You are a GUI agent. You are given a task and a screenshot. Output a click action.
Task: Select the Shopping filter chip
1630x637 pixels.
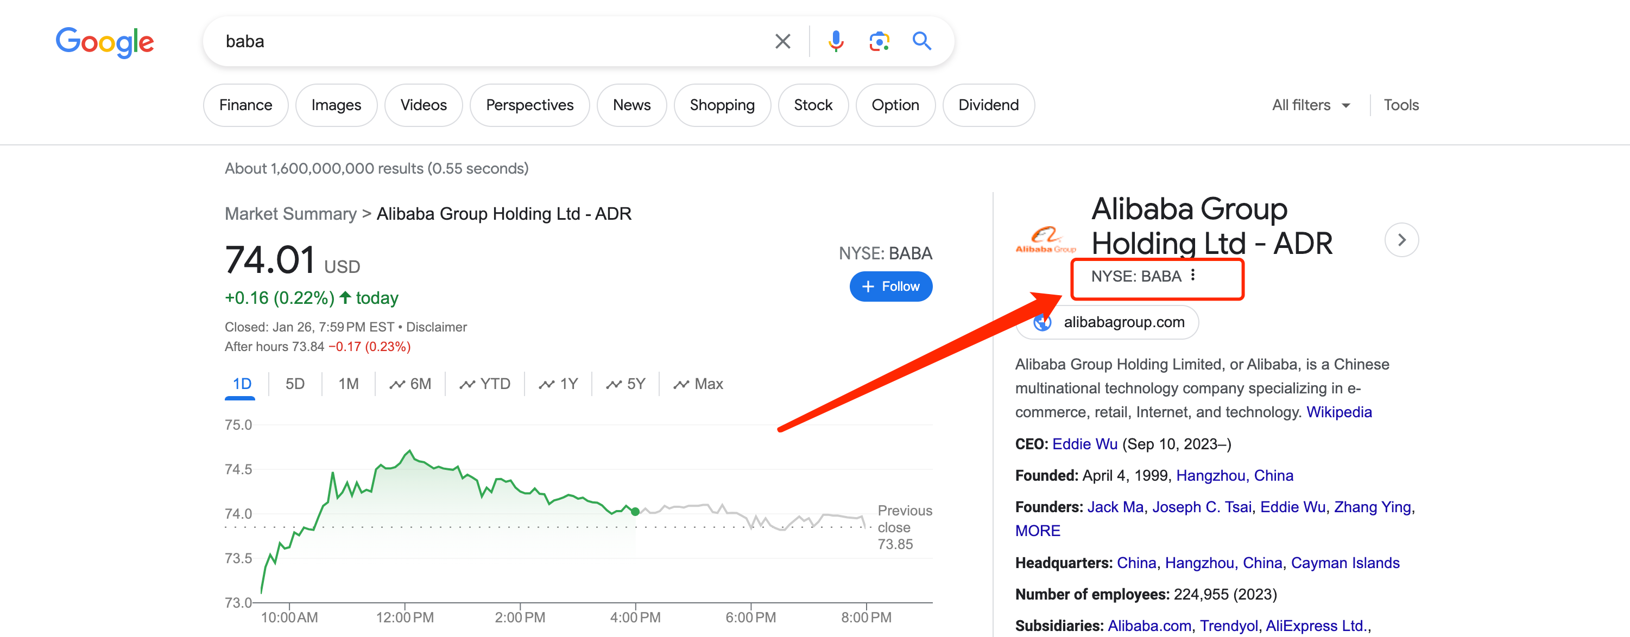[x=722, y=105]
